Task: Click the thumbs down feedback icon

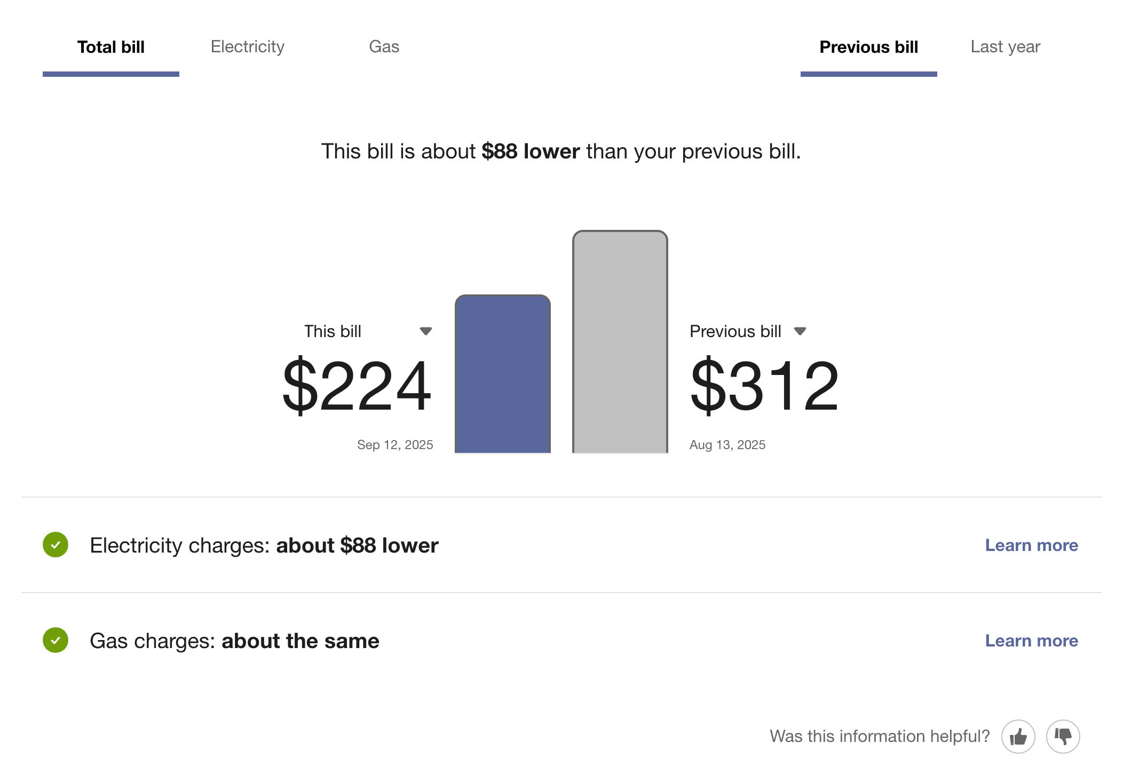Action: click(1064, 736)
